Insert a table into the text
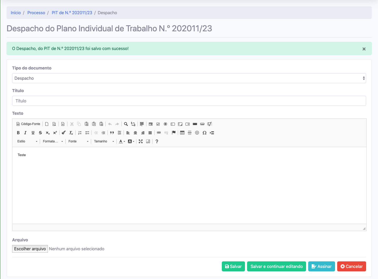Screen dimensions: 378x279 (x=182, y=133)
